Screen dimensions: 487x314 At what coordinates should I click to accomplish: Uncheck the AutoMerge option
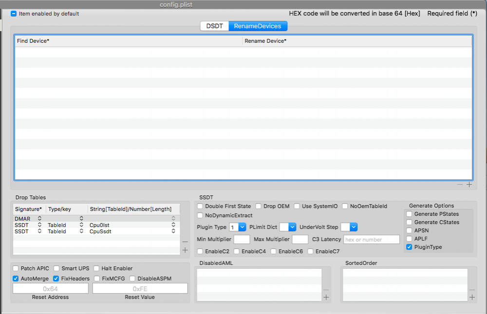tap(16, 279)
